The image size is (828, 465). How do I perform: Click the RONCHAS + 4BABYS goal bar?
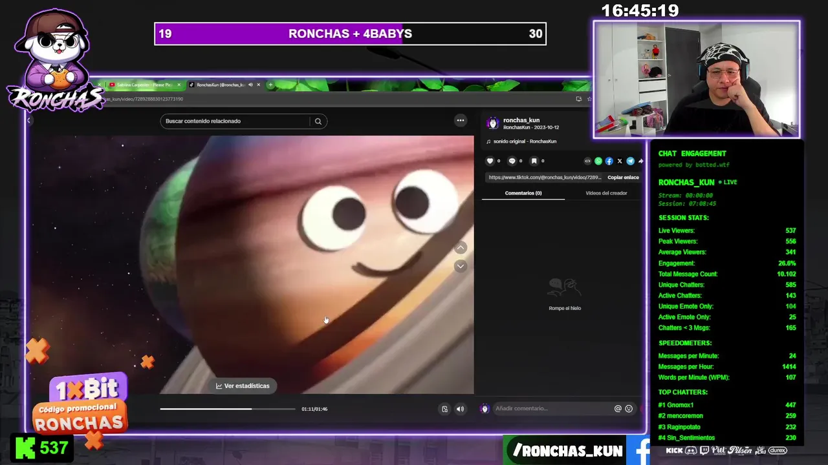350,34
